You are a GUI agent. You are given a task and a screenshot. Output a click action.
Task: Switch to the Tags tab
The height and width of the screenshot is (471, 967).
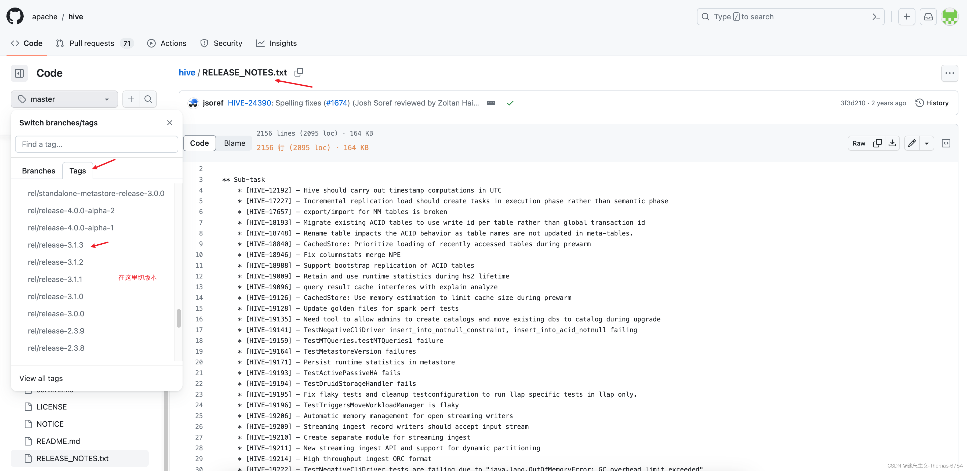77,171
